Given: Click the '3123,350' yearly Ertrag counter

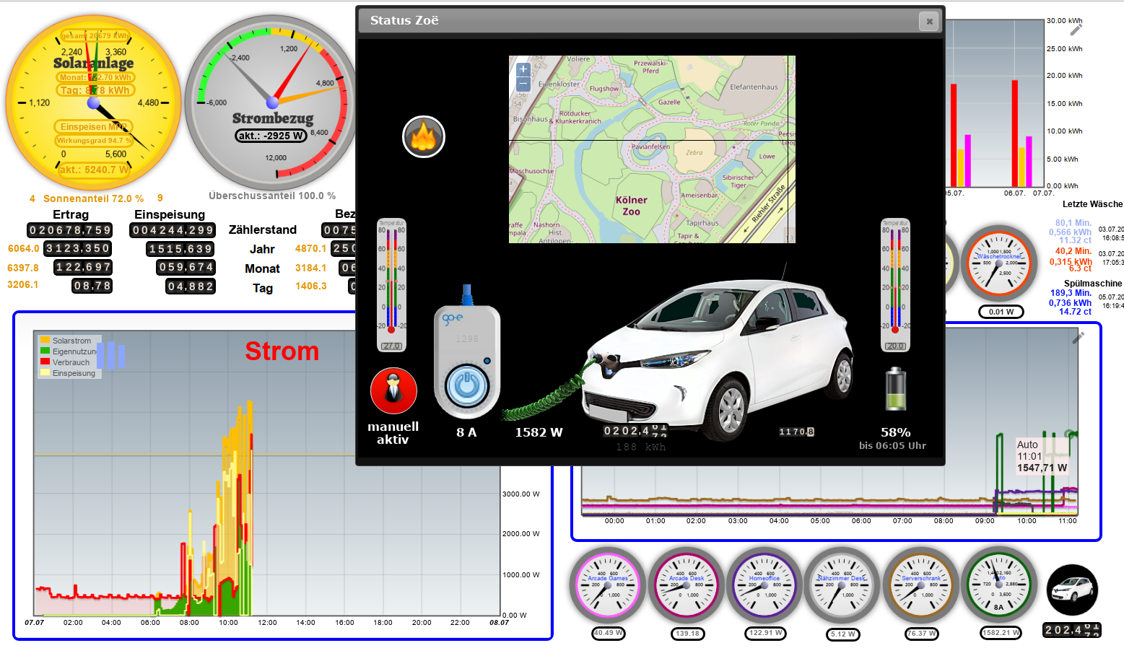Looking at the screenshot, I should [78, 248].
